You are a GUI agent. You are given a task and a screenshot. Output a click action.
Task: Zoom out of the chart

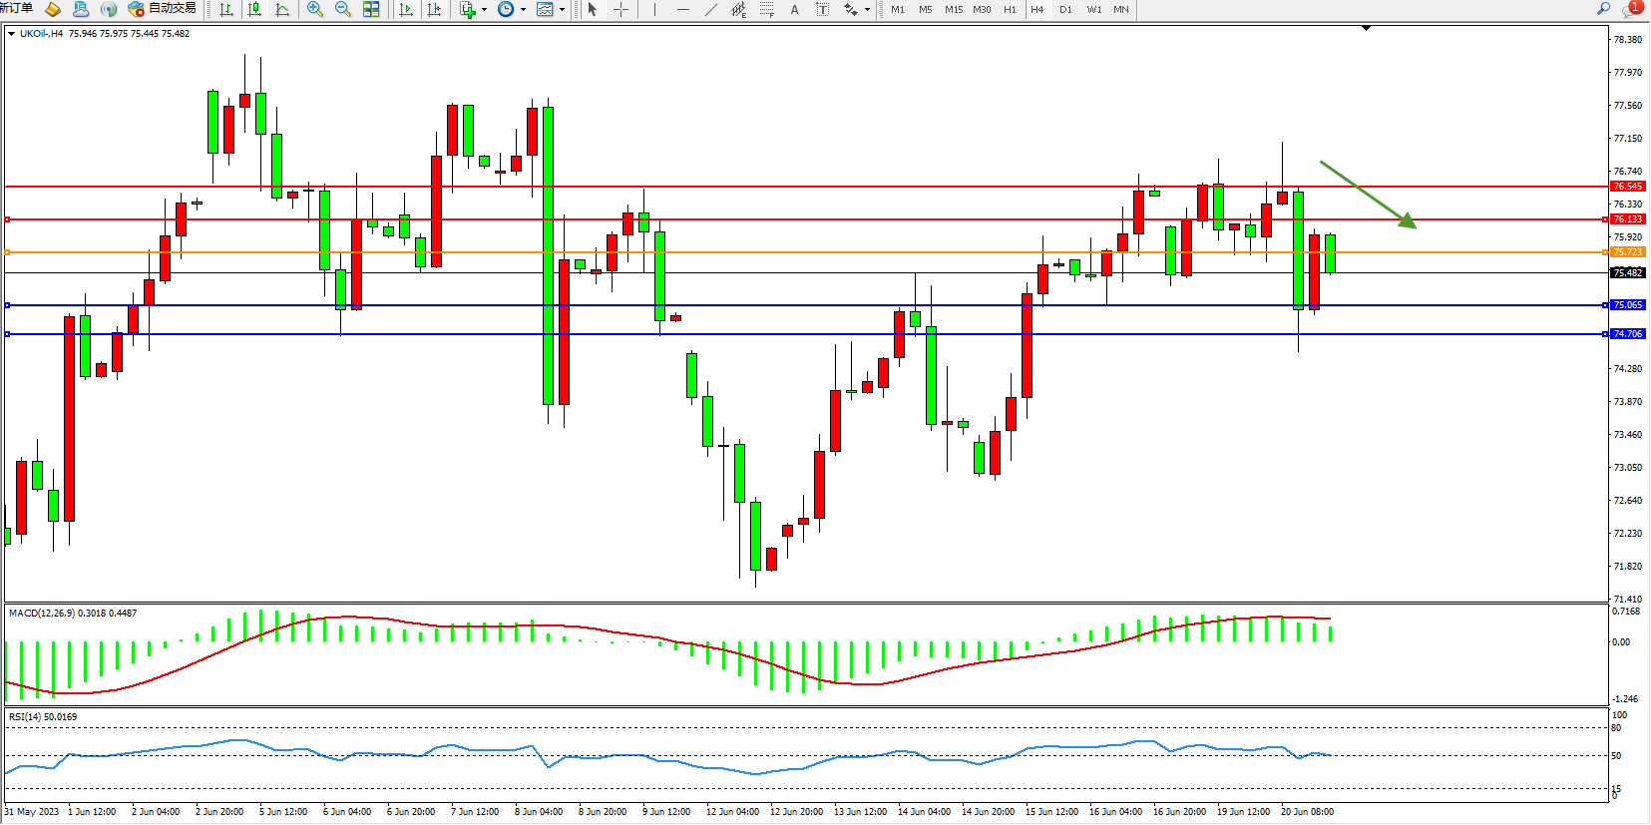tap(343, 9)
